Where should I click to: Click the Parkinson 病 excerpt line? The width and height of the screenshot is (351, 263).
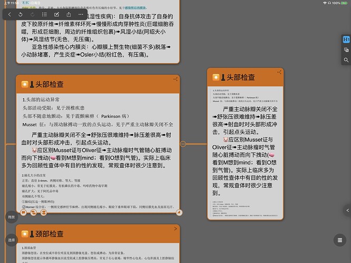76,116
